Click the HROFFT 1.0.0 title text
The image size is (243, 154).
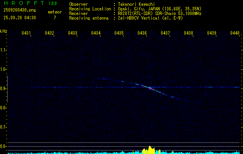click(x=31, y=3)
